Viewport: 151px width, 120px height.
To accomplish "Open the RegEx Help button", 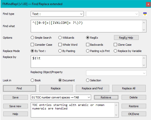I will click(126, 38).
